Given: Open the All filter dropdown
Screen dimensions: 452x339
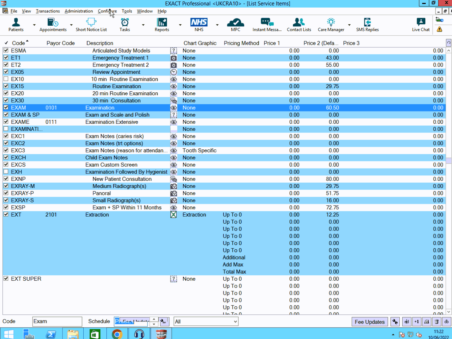Looking at the screenshot, I should pyautogui.click(x=205, y=321).
